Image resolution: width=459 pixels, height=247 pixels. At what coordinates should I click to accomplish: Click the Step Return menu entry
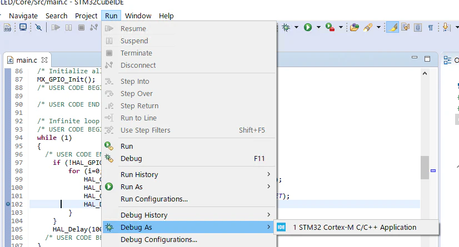(x=189, y=106)
